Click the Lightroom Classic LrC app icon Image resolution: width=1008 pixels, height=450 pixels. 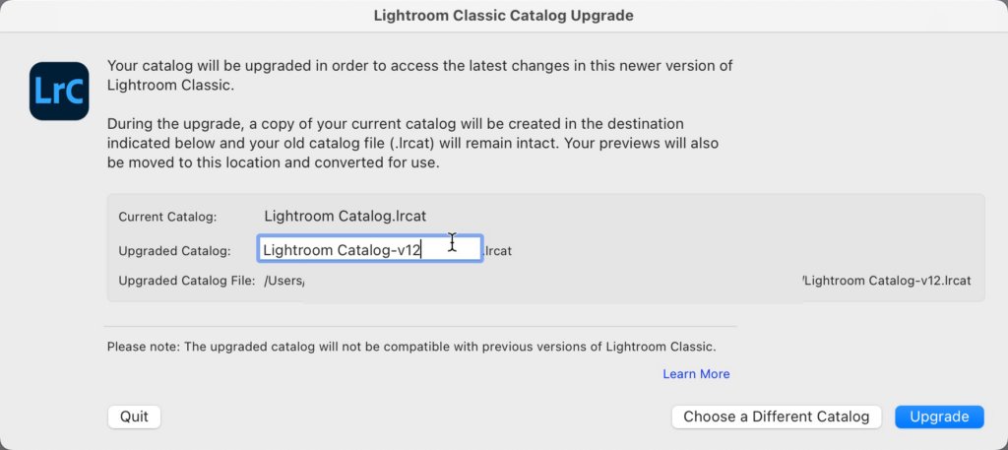coord(60,90)
